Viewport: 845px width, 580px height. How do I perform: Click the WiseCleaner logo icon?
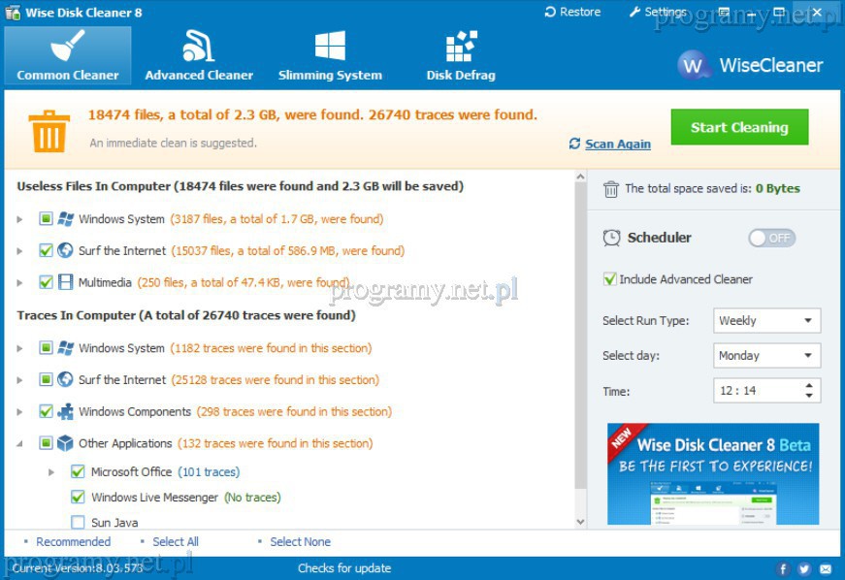pos(693,66)
